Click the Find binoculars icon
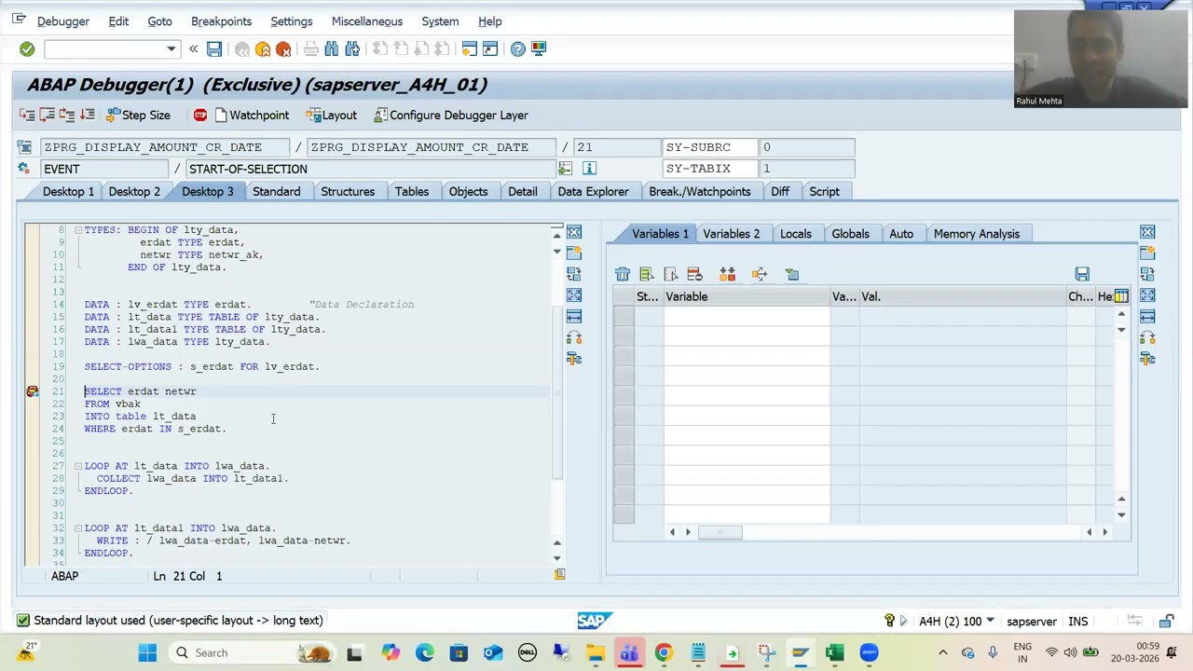1193x671 pixels. coord(332,48)
